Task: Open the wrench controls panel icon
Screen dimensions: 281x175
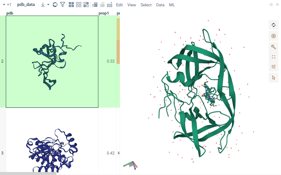Action: [x=274, y=47]
